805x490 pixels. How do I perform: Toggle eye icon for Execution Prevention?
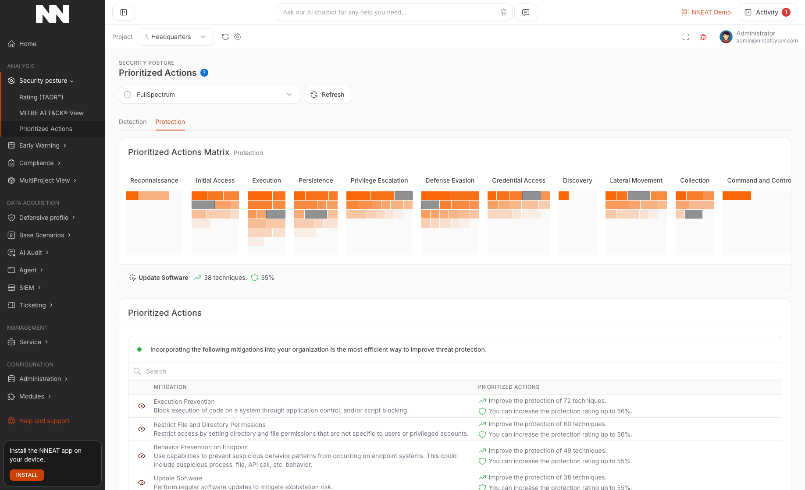[x=142, y=406]
